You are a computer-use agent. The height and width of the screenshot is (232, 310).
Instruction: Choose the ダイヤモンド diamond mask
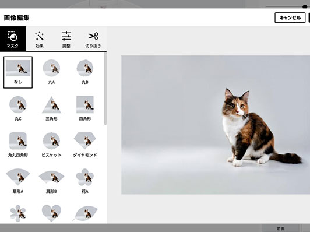(85, 145)
